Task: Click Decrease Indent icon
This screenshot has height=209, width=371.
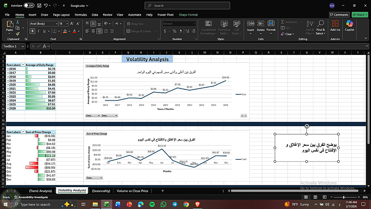Action: click(x=106, y=31)
